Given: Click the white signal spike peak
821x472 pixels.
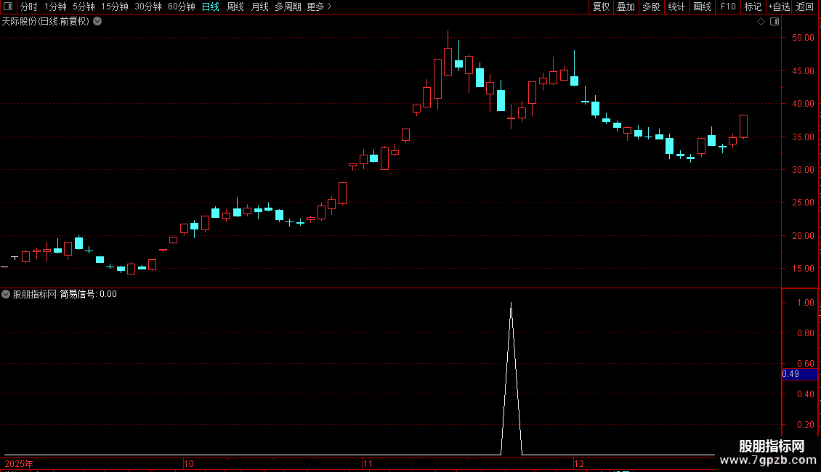Looking at the screenshot, I should tap(511, 303).
